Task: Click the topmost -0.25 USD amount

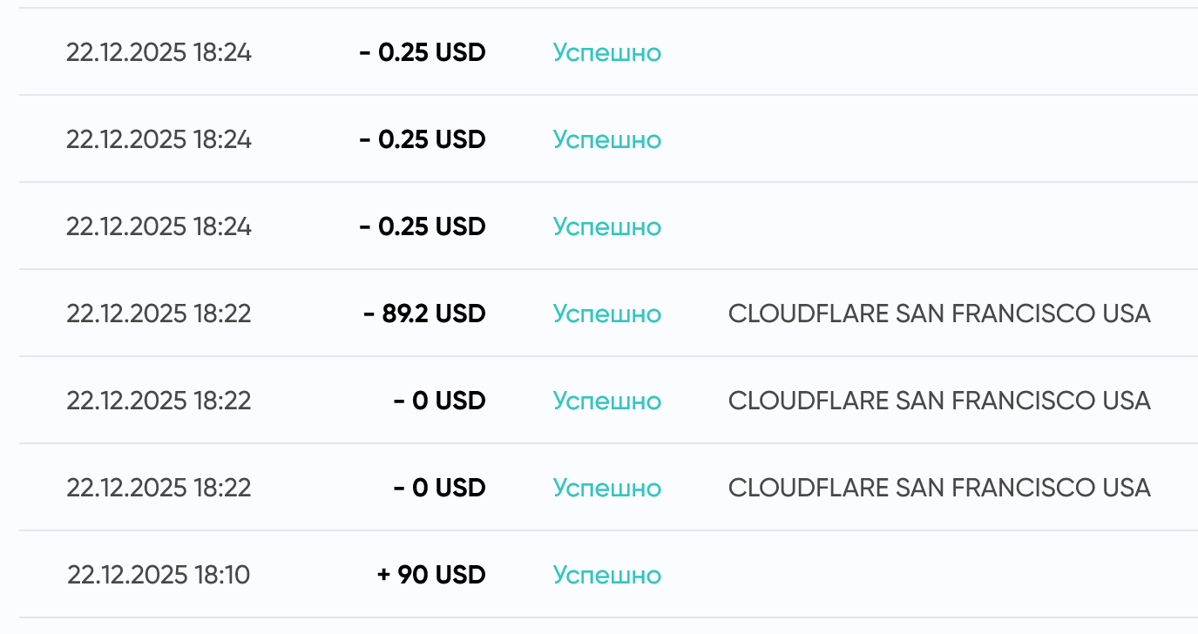Action: 423,52
